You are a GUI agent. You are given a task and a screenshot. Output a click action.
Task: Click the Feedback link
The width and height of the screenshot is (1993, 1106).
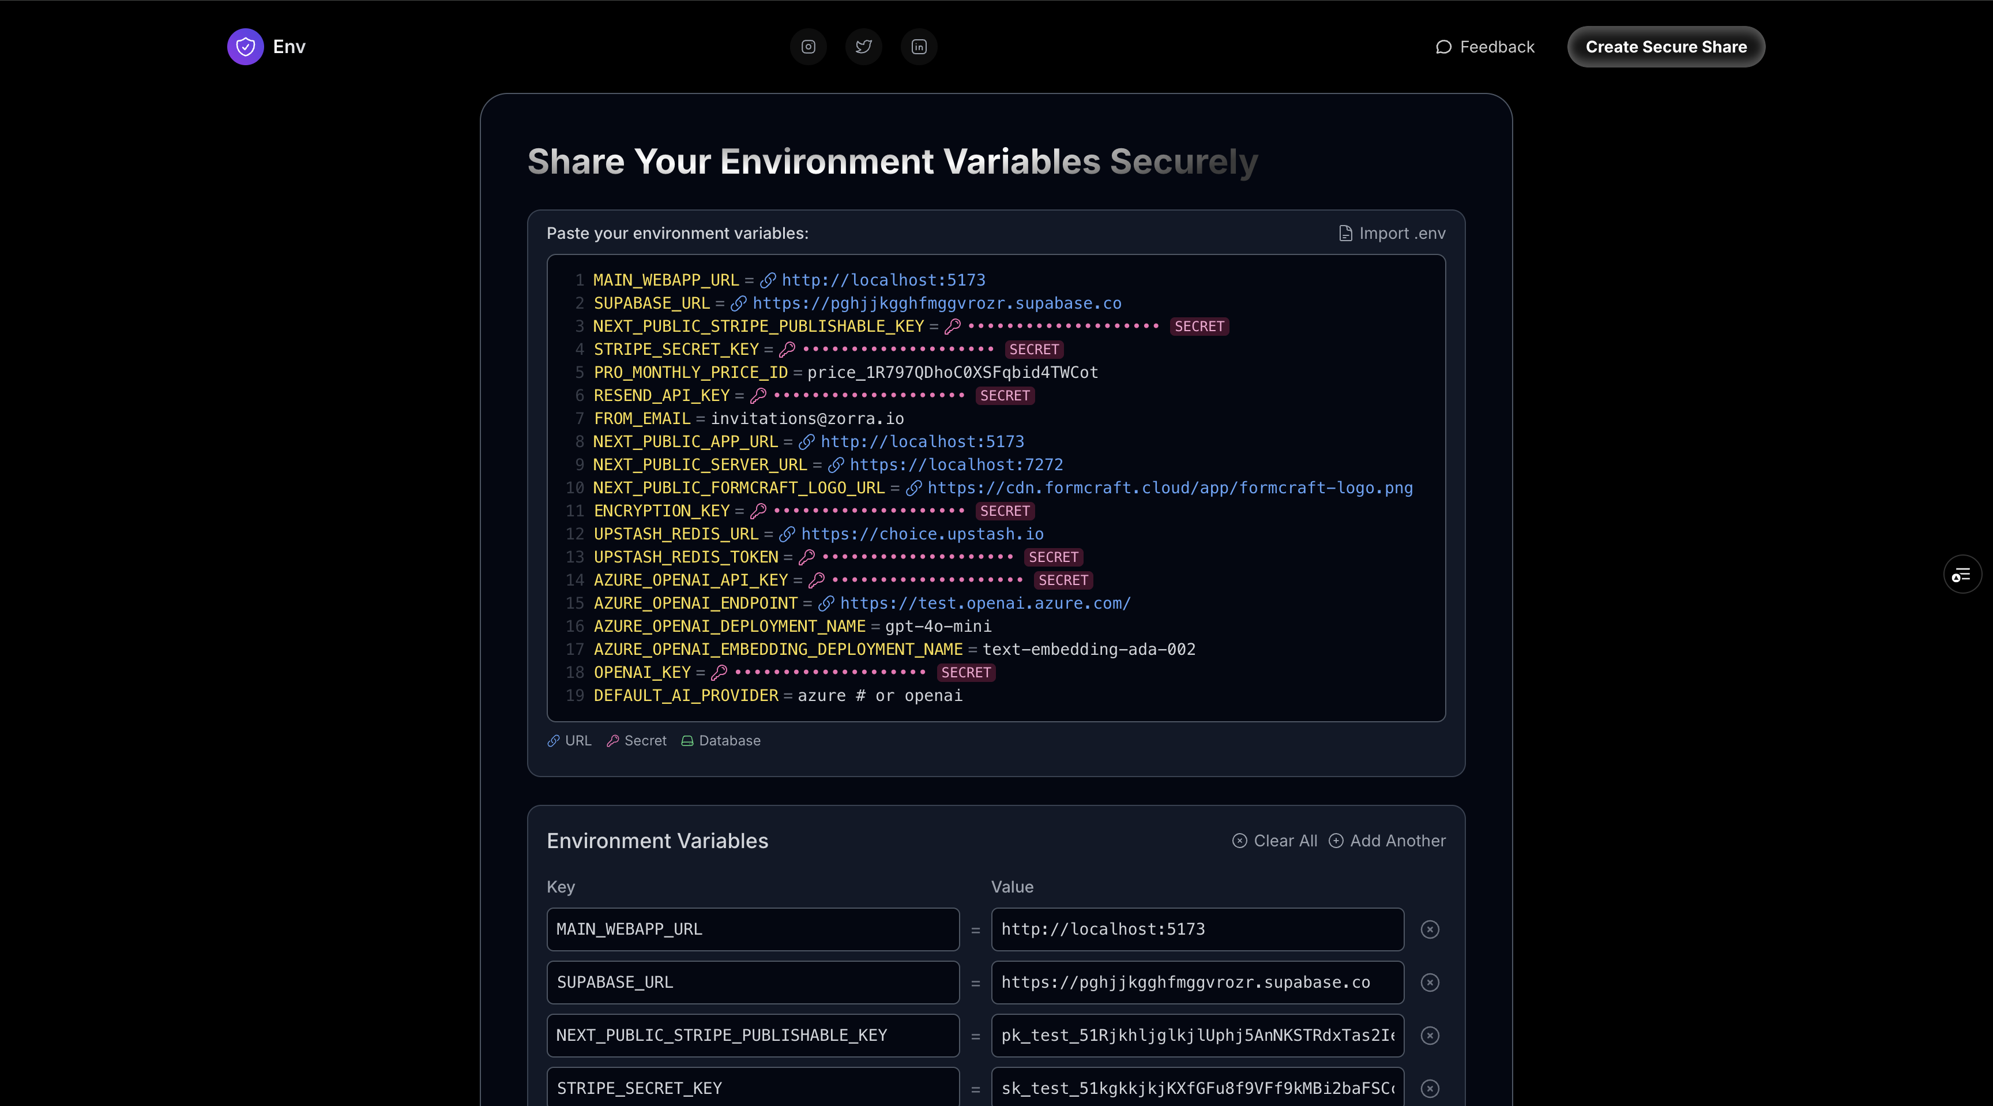(x=1485, y=46)
